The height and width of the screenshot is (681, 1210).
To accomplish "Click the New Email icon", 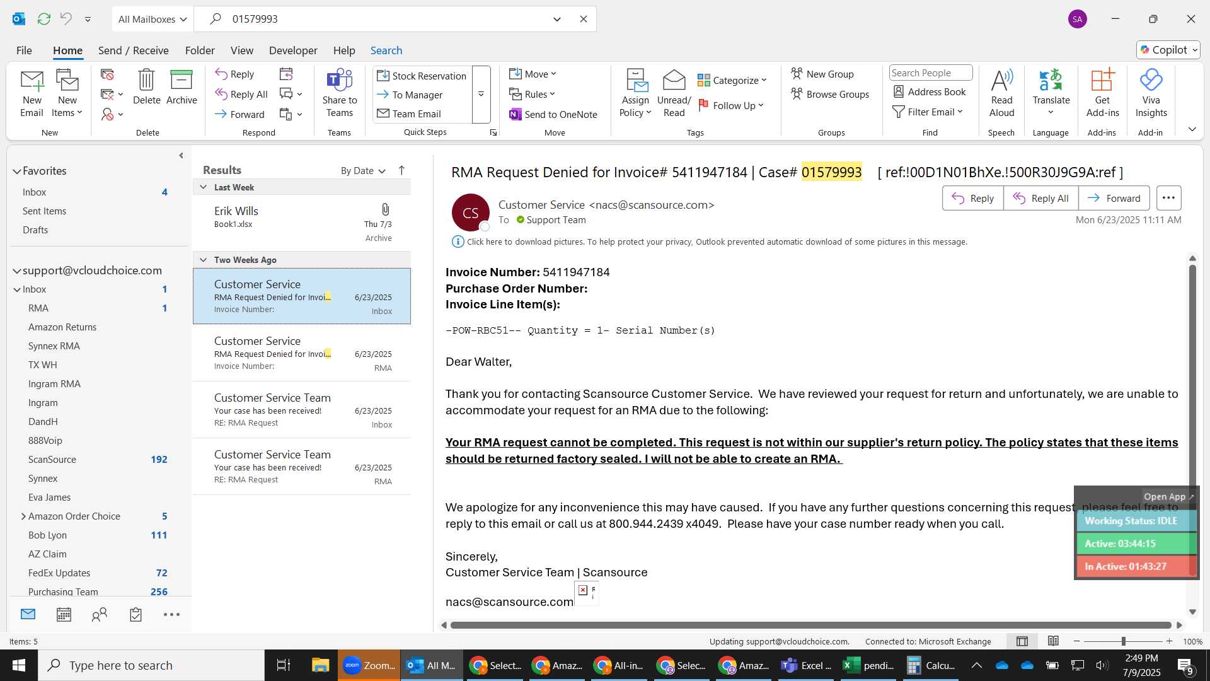I will 32,93.
